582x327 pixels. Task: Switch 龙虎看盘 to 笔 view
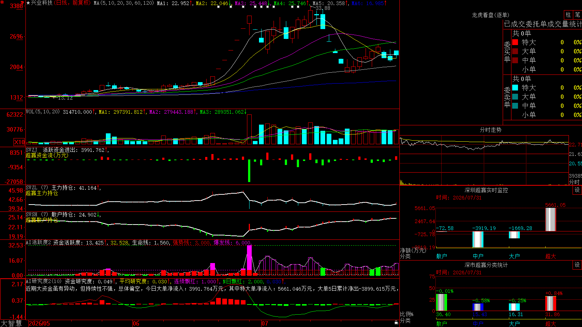(x=577, y=15)
